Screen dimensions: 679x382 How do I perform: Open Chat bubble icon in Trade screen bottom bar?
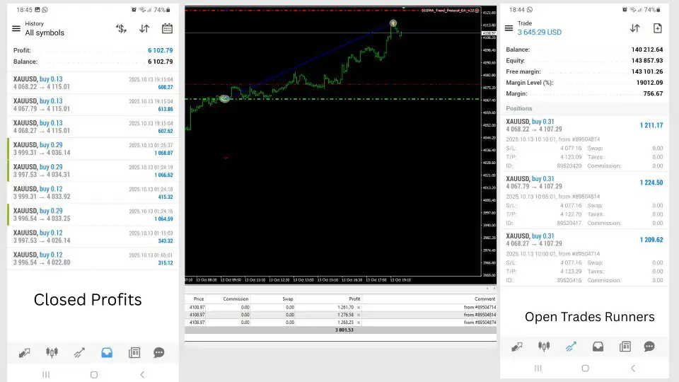649,347
